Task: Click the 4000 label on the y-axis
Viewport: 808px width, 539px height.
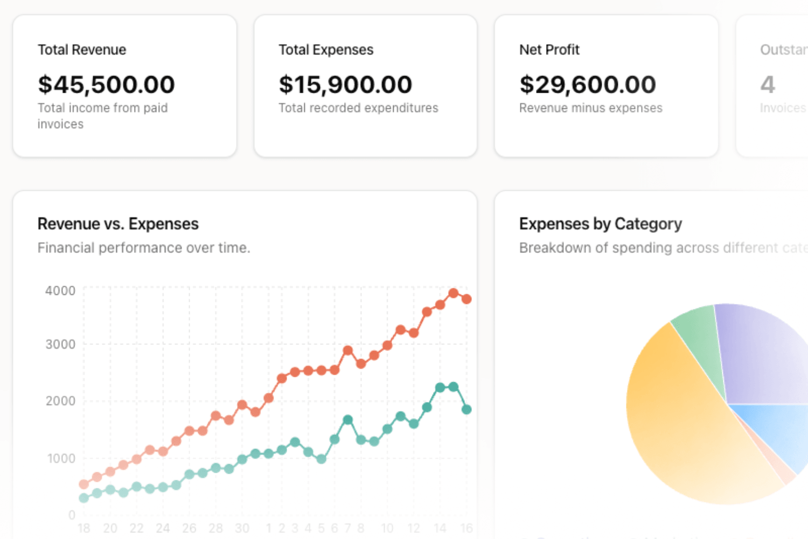Action: [60, 291]
